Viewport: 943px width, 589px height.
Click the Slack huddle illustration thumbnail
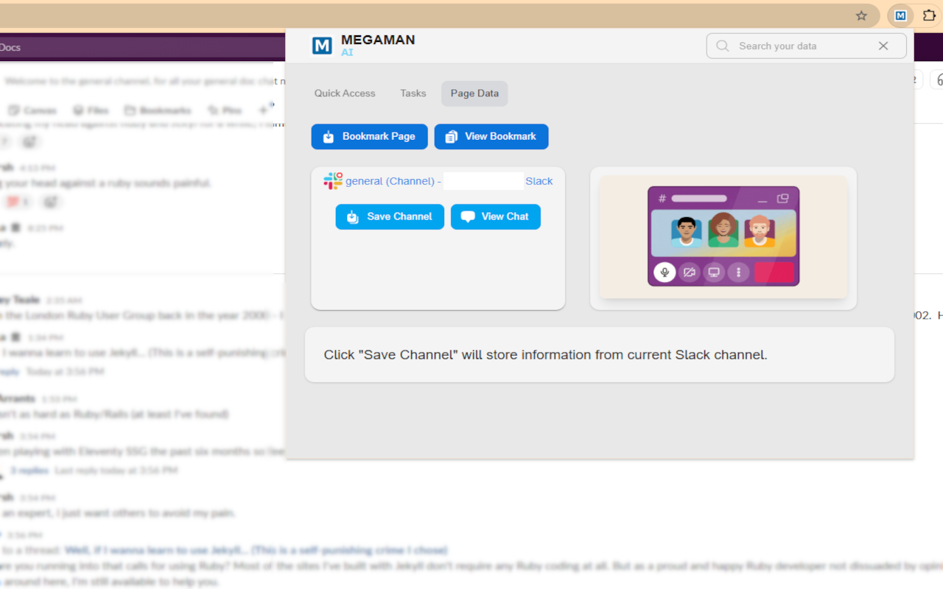coord(723,237)
